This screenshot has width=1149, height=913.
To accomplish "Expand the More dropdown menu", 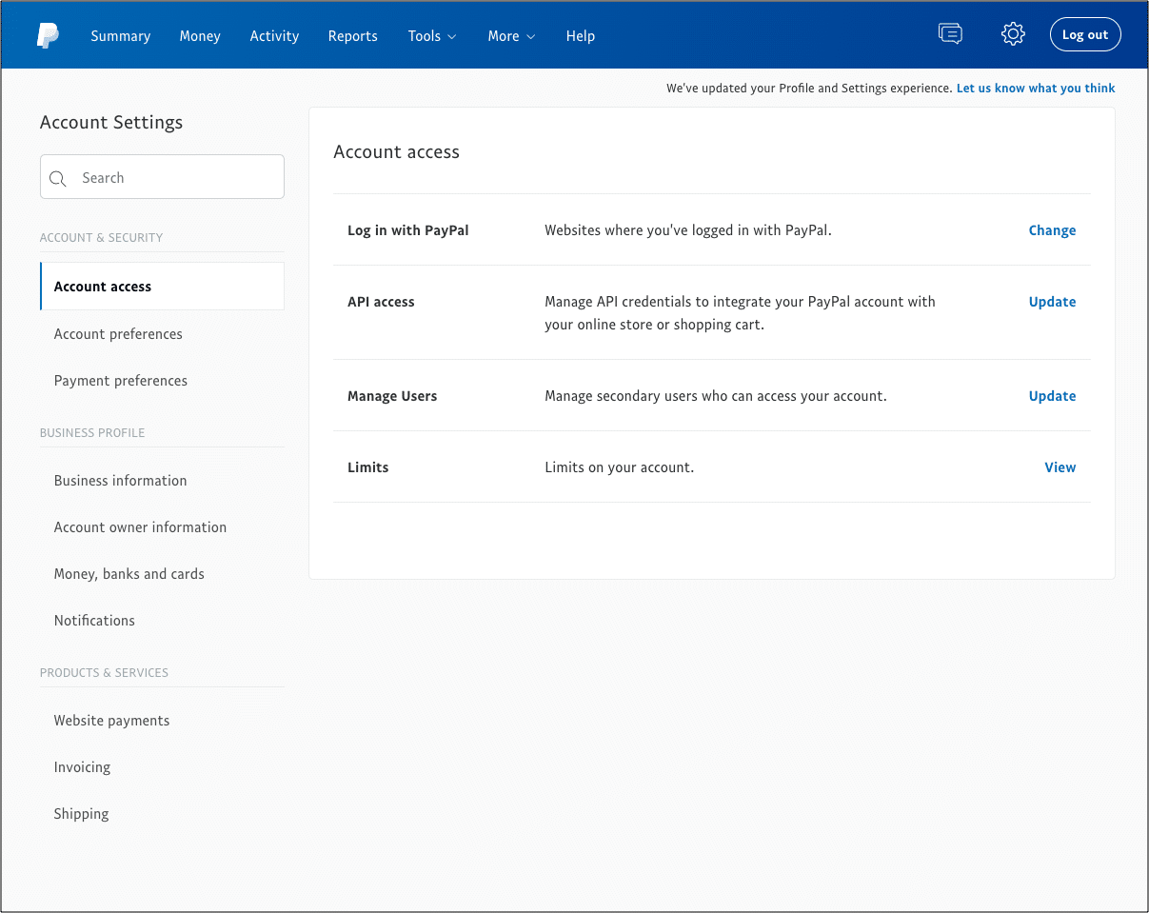I will pyautogui.click(x=511, y=36).
